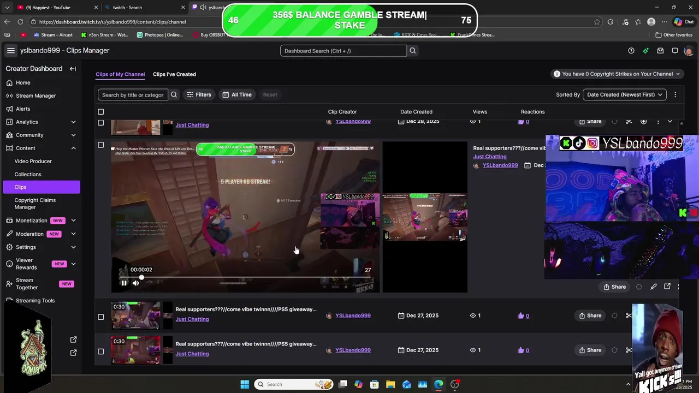699x393 pixels.
Task: Open the user avatar menu
Action: coord(688,51)
